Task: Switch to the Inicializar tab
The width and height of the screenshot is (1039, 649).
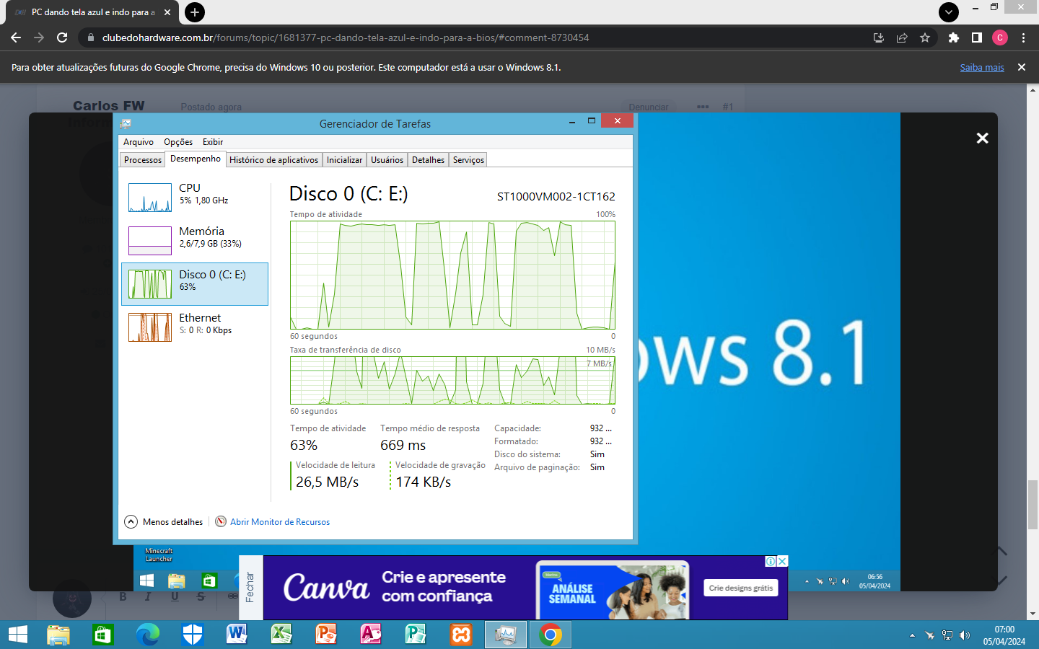Action: (344, 160)
